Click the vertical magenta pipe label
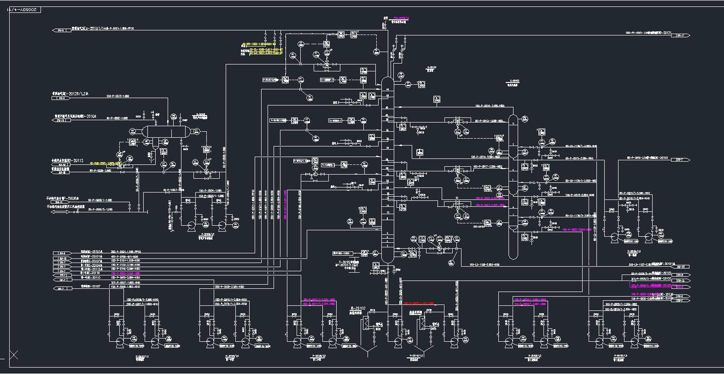 pos(286,204)
